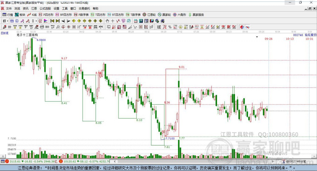Open the small black triangle dropdown above chart

tap(257, 37)
